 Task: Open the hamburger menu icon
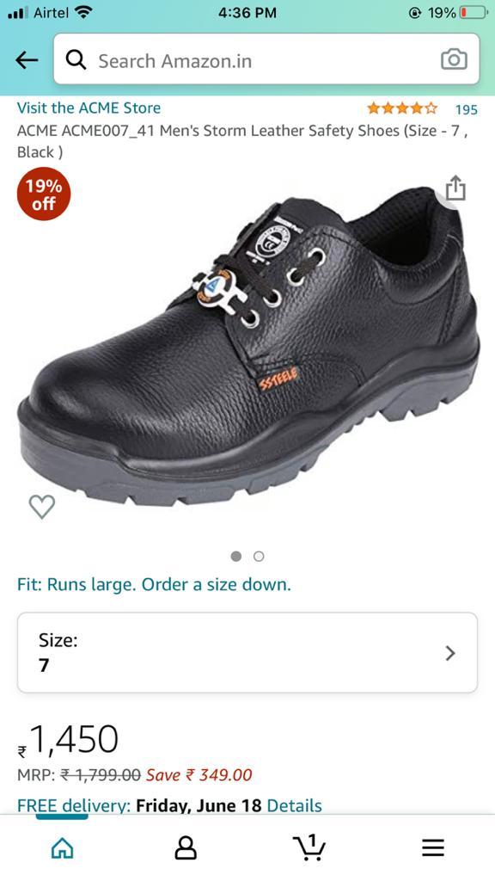click(433, 847)
